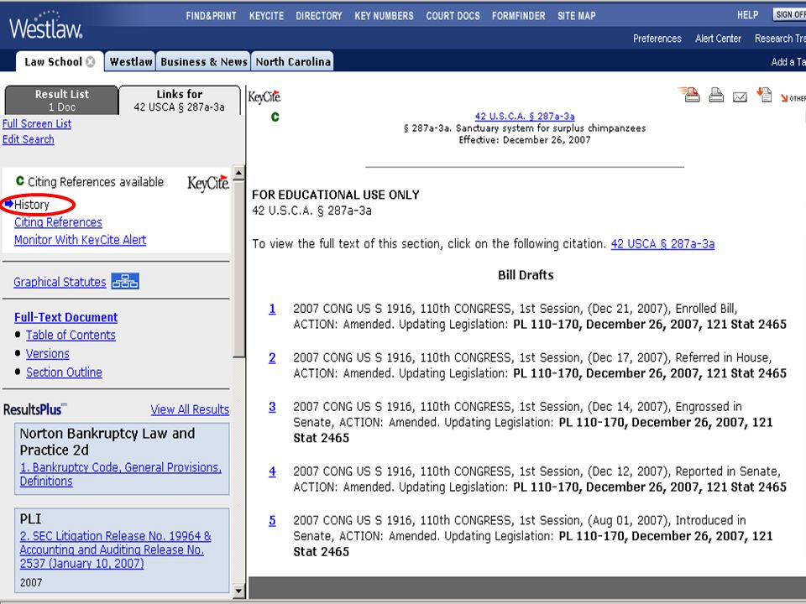Click sidebar scrollbar up arrow
The height and width of the screenshot is (604, 806).
point(238,173)
